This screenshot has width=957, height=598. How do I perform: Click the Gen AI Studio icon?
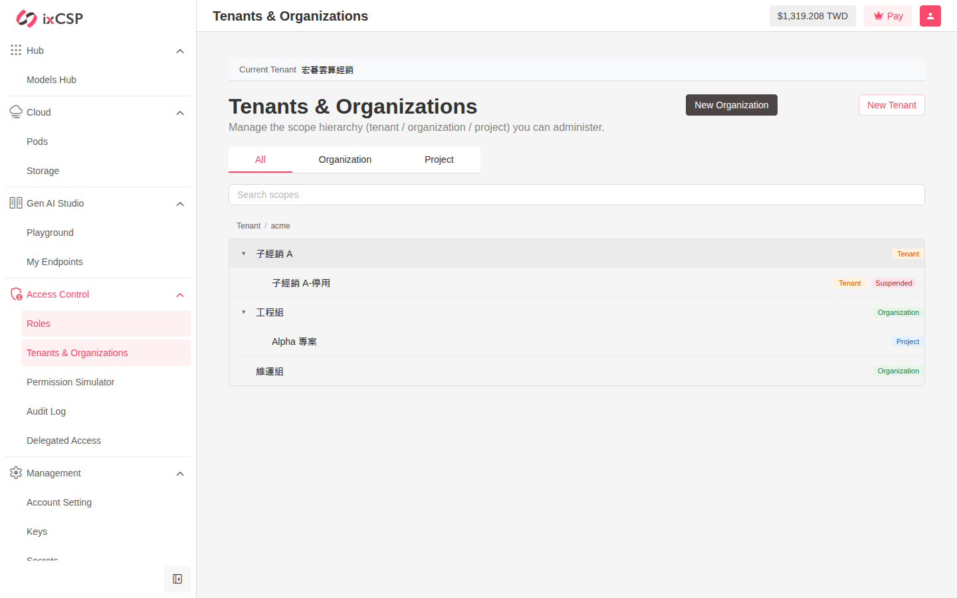[x=16, y=203]
